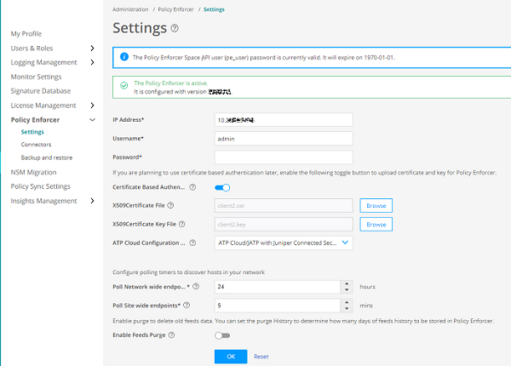Collapse Policy Enforcer sidebar section
511x366 pixels.
pyautogui.click(x=92, y=120)
